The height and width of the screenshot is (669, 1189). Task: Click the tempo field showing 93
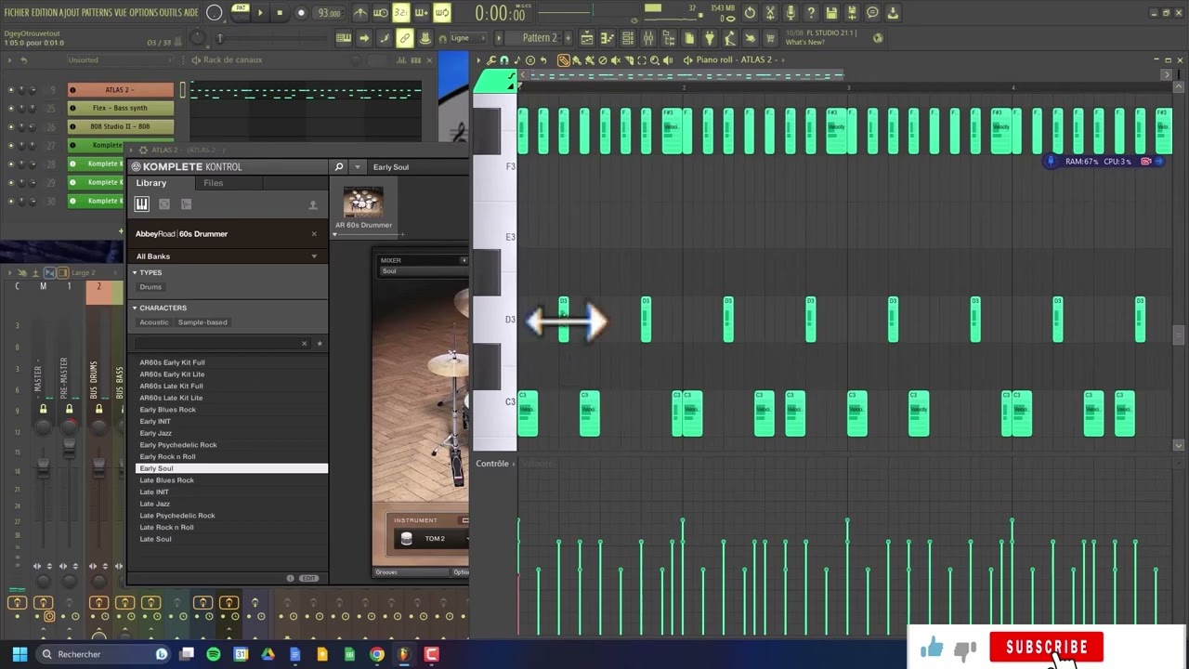pyautogui.click(x=330, y=13)
